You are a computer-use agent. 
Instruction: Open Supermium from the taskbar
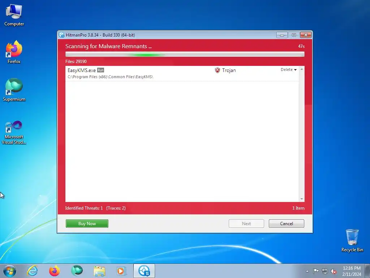coord(77,271)
